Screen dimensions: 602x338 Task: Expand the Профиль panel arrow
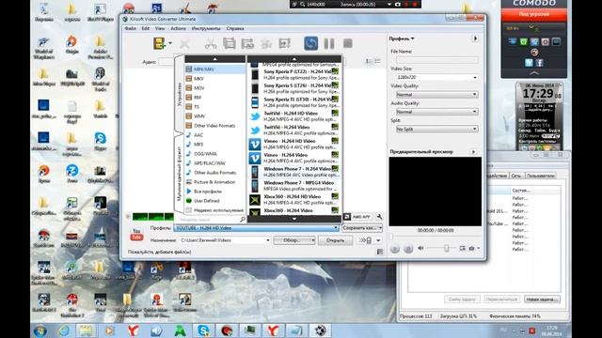tap(475, 38)
